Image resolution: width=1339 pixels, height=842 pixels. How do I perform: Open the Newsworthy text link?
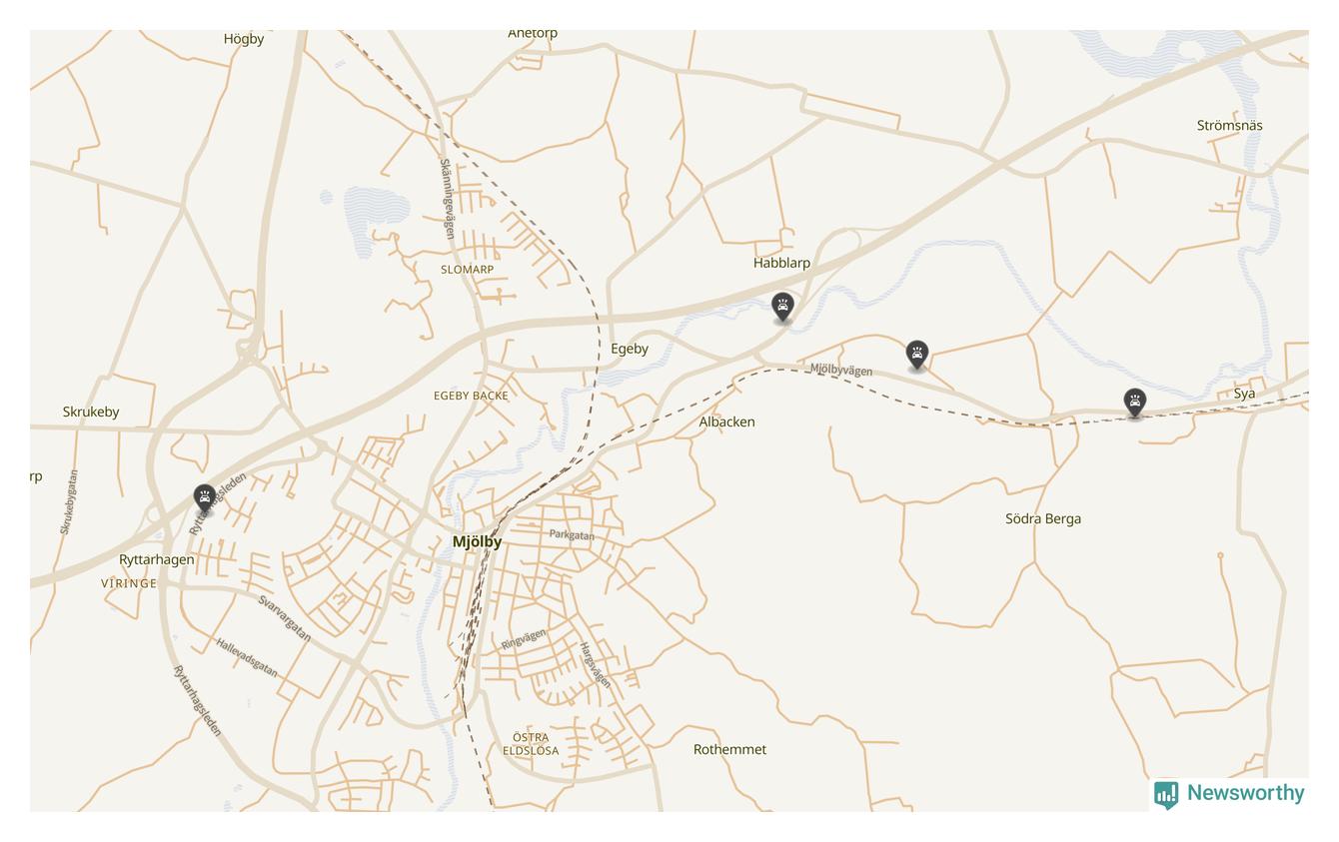pyautogui.click(x=1245, y=793)
